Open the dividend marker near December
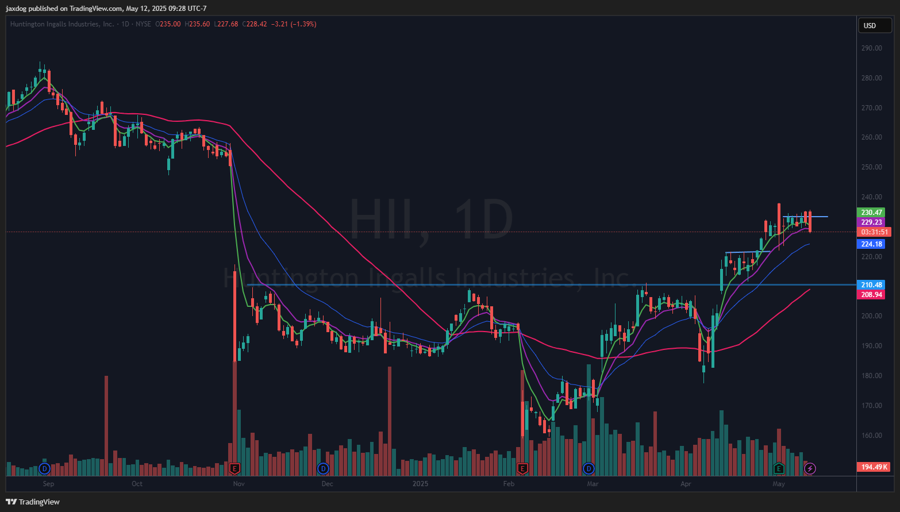 click(x=324, y=469)
